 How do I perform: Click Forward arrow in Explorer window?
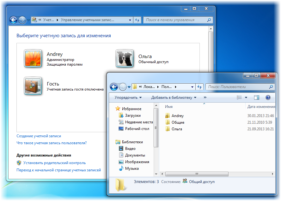point(123,87)
